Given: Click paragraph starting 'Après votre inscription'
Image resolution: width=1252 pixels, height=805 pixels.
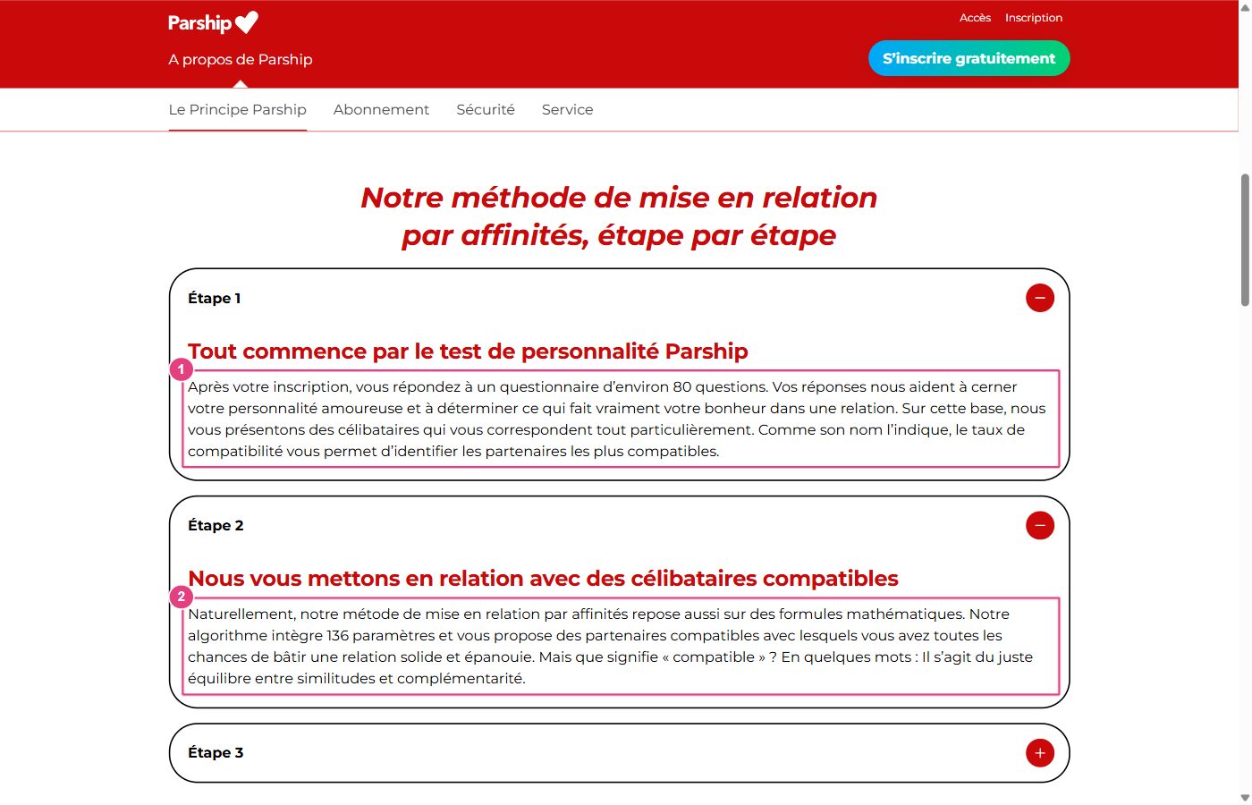Looking at the screenshot, I should [621, 419].
